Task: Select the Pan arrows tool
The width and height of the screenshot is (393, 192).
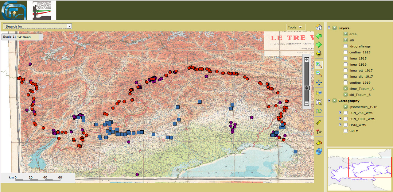Action: click(x=319, y=83)
